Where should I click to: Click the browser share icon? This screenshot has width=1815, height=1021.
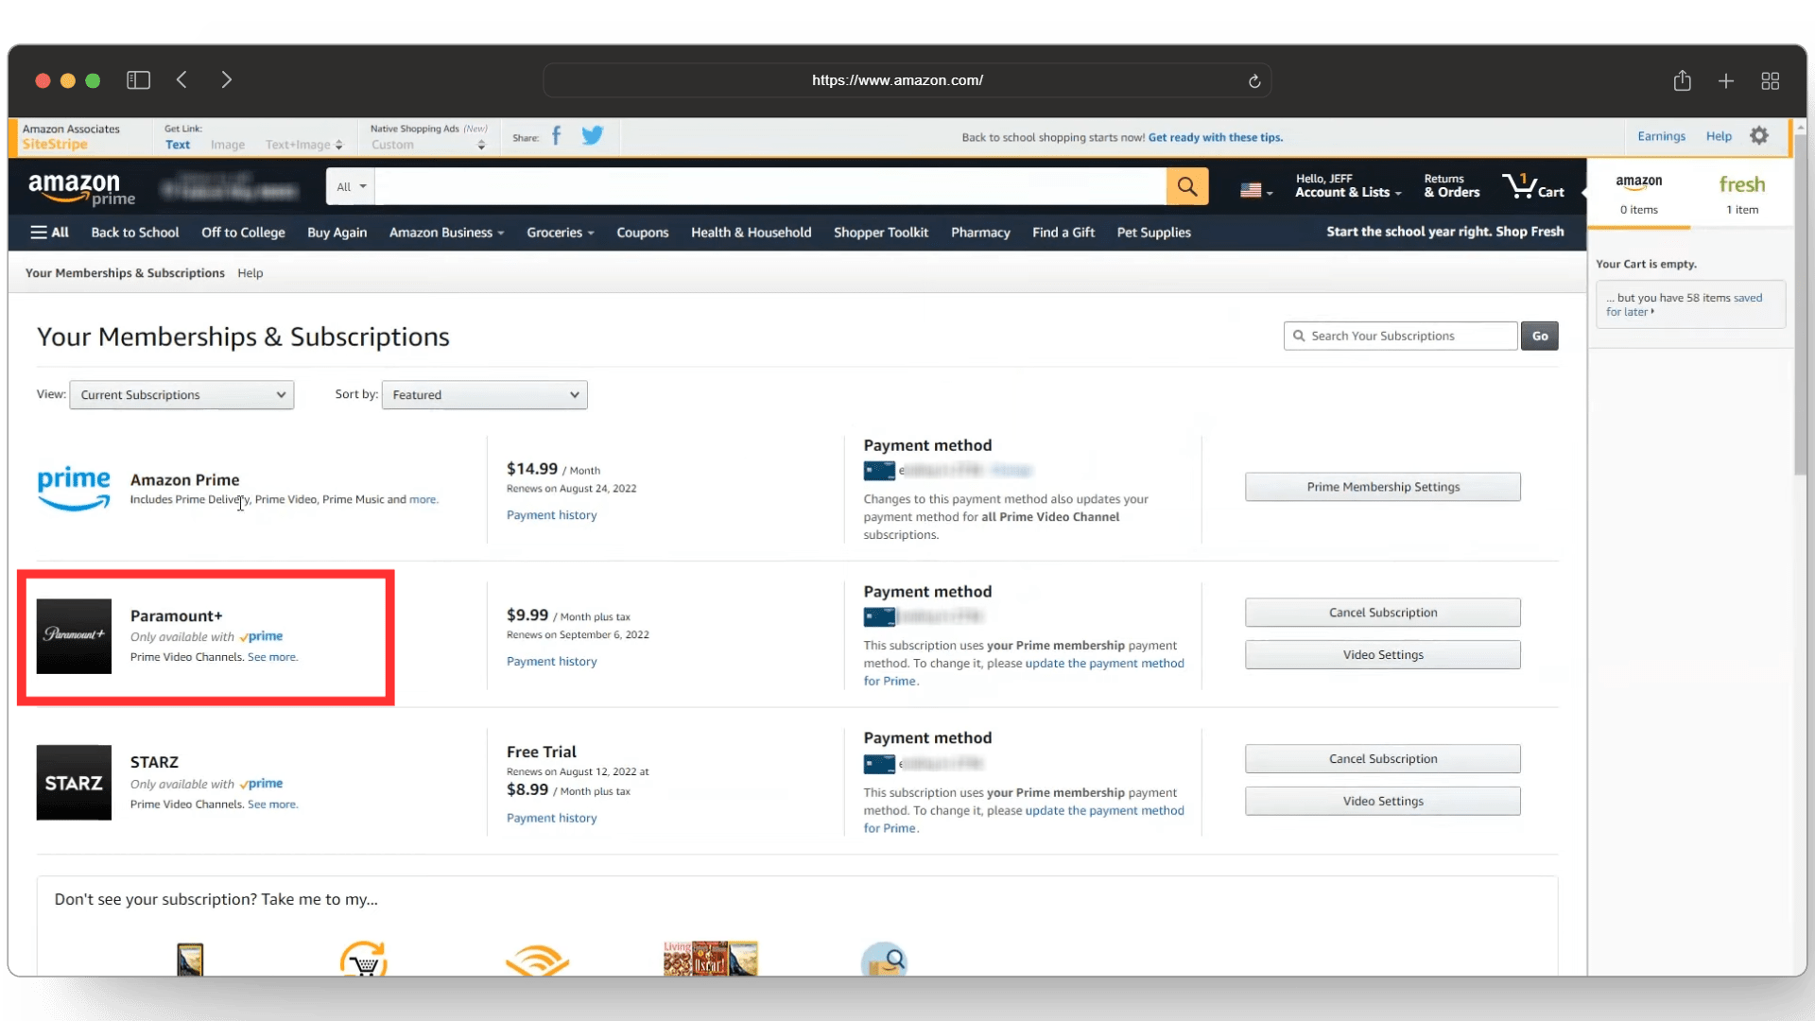pyautogui.click(x=1682, y=80)
